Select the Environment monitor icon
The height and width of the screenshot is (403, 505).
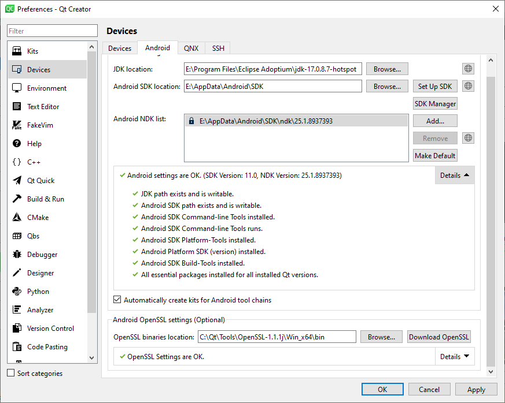(17, 88)
